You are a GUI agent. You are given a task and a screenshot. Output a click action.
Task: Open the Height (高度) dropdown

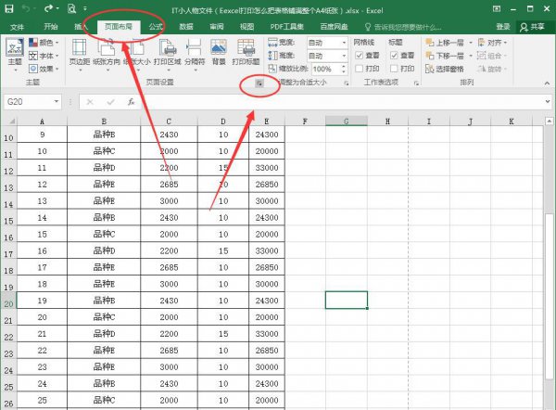(x=344, y=56)
